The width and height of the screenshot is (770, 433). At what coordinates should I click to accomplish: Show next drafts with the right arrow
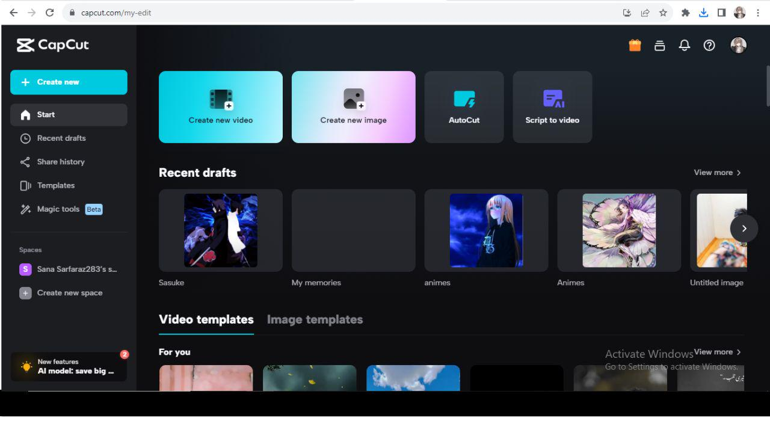click(744, 229)
